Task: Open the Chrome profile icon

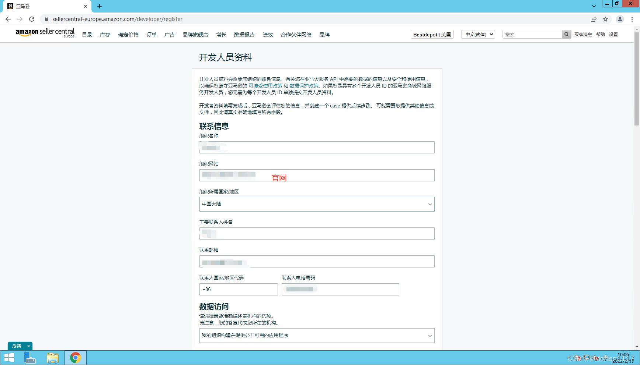Action: tap(620, 19)
